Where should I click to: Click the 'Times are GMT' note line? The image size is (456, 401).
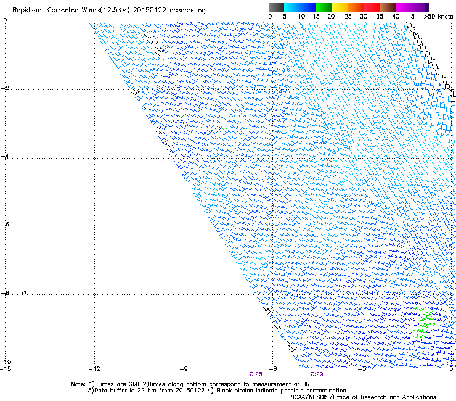(x=190, y=384)
